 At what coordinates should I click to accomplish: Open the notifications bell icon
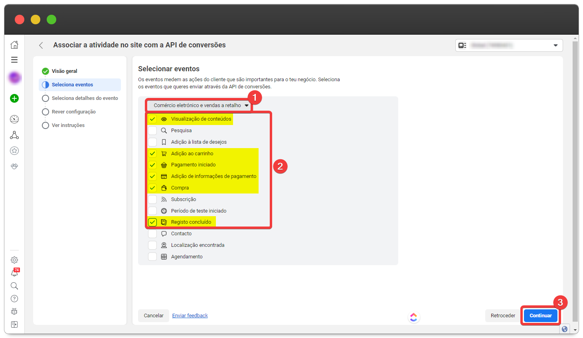point(14,273)
